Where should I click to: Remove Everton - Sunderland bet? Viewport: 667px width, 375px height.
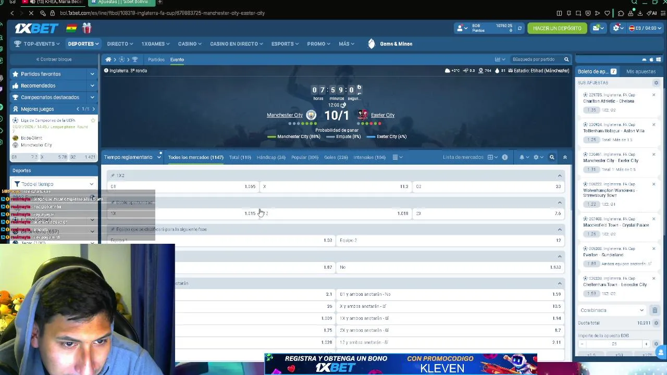653,248
